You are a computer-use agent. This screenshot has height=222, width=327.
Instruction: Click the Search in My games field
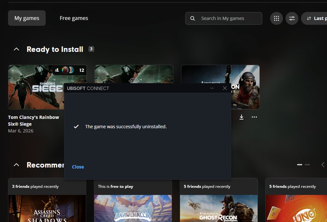223,18
